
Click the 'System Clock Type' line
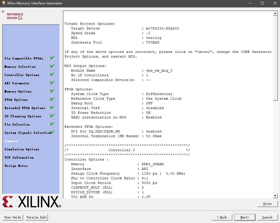click(x=122, y=94)
